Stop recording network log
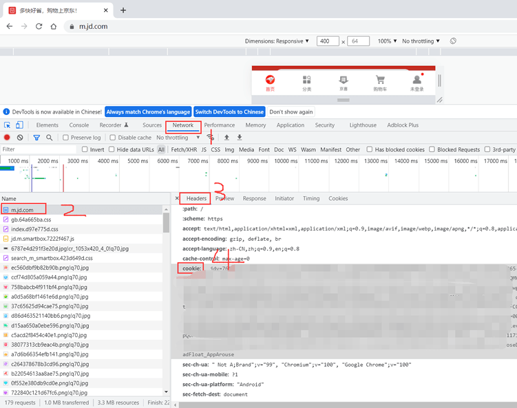 click(x=7, y=138)
